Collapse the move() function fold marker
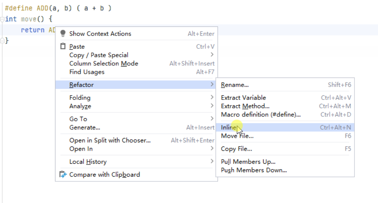The height and width of the screenshot is (203, 378). coord(2,19)
